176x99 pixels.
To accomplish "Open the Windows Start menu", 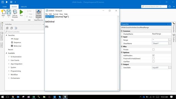I will click(2, 97).
